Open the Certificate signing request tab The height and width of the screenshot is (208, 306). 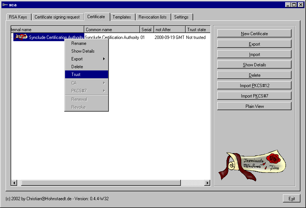click(57, 17)
